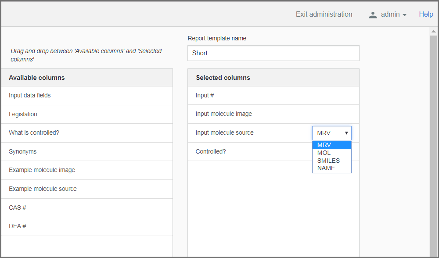
Task: Click the Report template name field
Action: click(x=273, y=53)
